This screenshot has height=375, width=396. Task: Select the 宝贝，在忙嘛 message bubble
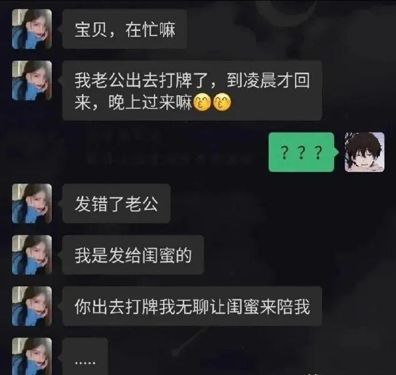[x=125, y=29]
